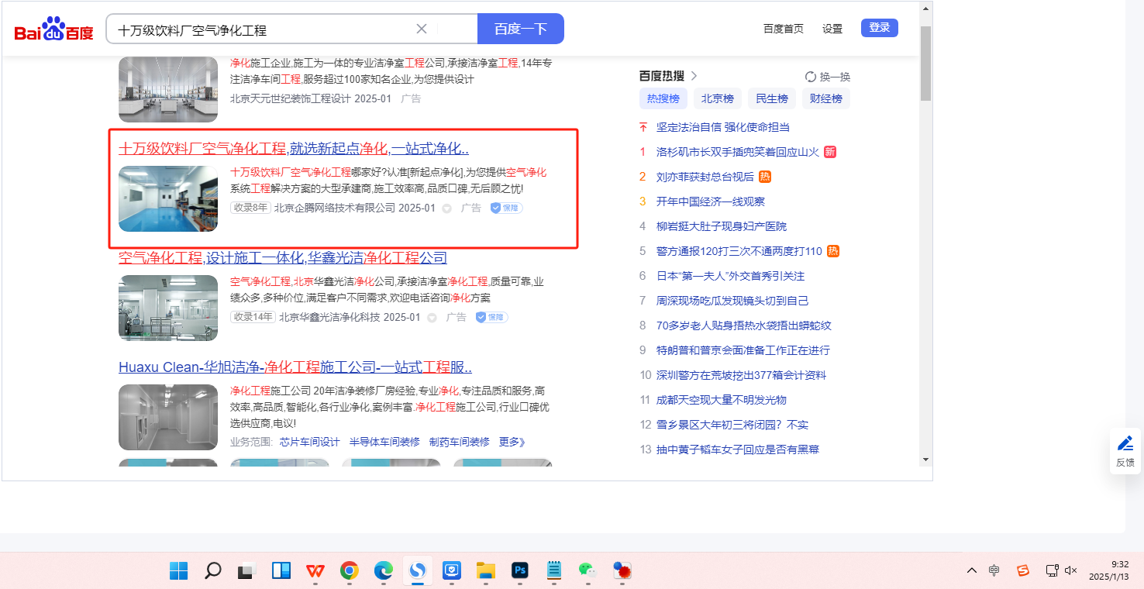Switch to the 北京榜 tab
This screenshot has width=1144, height=589.
point(717,98)
